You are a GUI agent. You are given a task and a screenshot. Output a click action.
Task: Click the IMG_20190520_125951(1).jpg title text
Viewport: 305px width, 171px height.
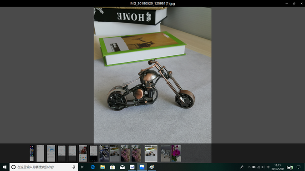coord(152,4)
